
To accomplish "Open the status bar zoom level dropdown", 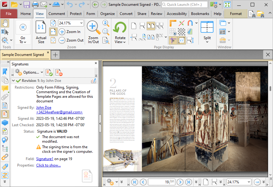I will click(249, 182).
